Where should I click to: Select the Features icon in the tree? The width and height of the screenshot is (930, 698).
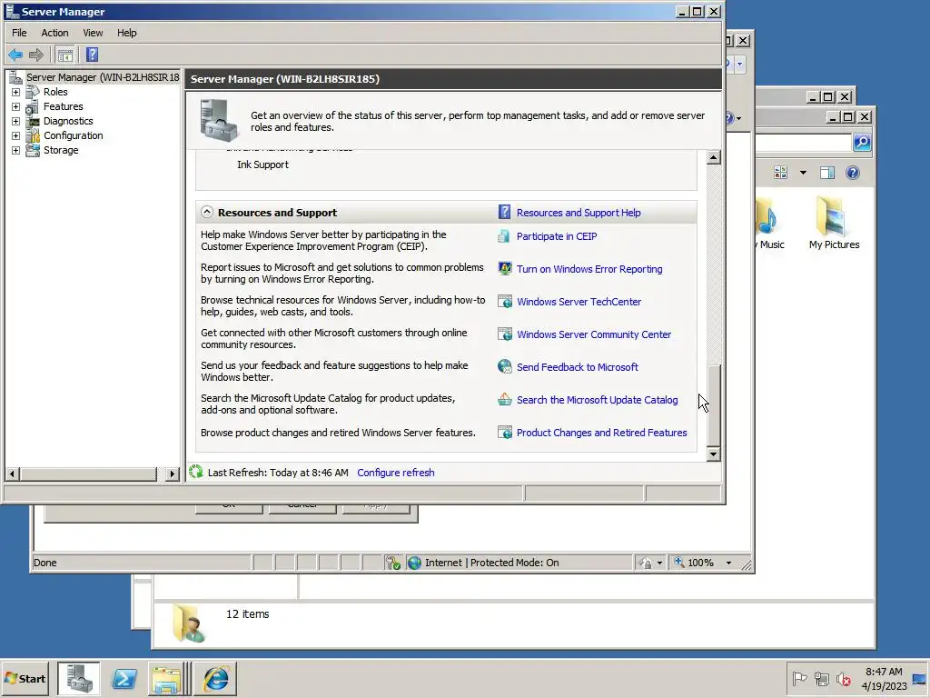click(x=33, y=107)
